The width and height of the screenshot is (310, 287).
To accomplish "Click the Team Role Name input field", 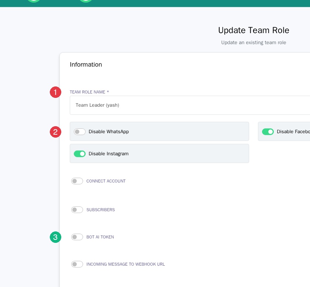I will (x=190, y=105).
